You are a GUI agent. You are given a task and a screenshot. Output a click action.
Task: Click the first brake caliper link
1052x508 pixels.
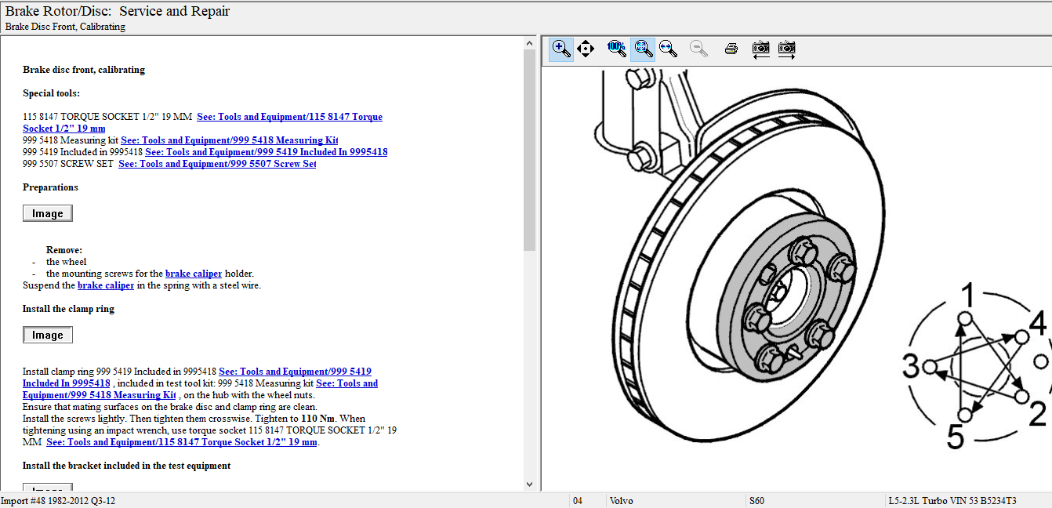(x=194, y=274)
